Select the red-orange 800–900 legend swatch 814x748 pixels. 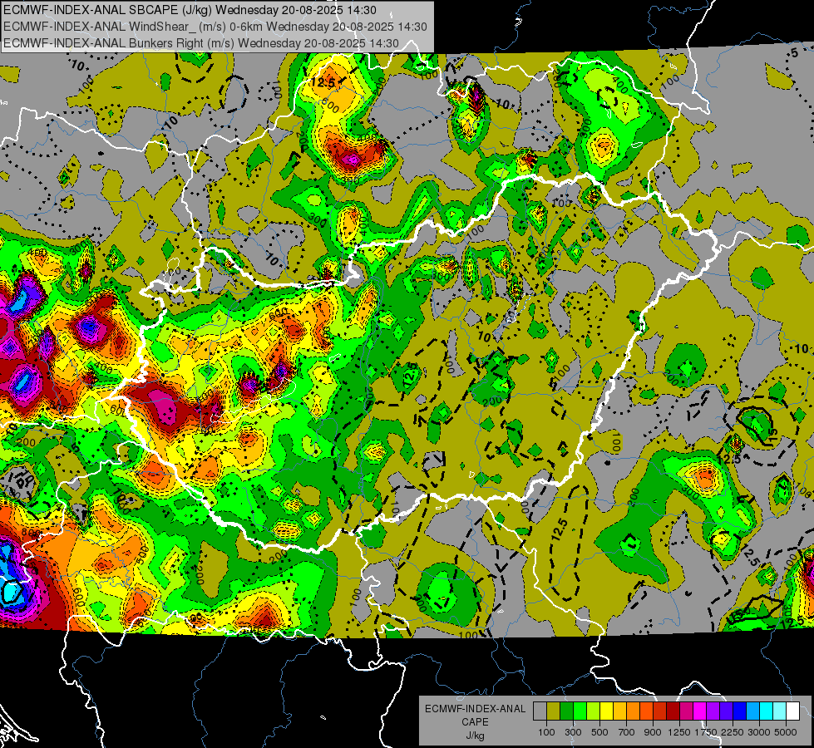(646, 711)
